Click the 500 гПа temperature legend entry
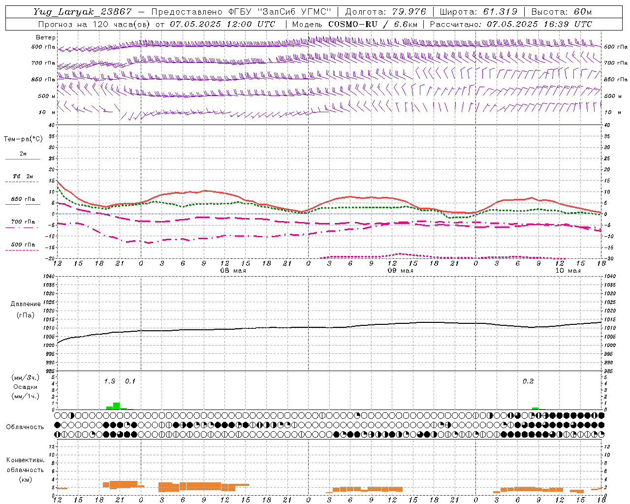The image size is (630, 504). pos(23,245)
